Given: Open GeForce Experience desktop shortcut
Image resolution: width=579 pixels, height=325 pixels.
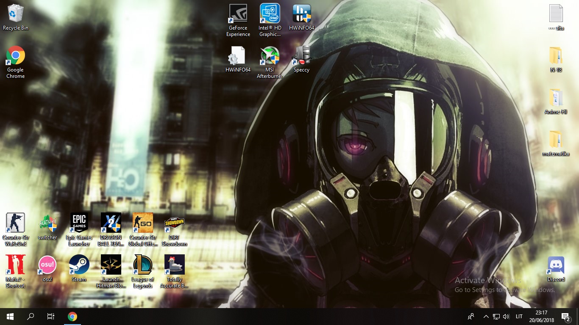Looking at the screenshot, I should click(238, 20).
